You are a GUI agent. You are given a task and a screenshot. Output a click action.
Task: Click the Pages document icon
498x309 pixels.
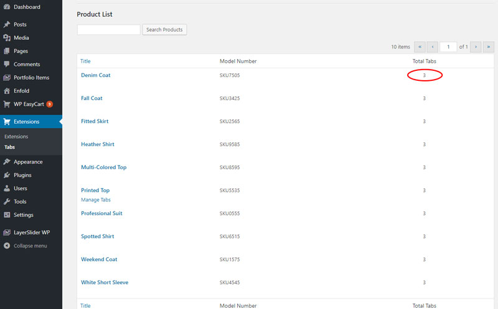point(7,51)
